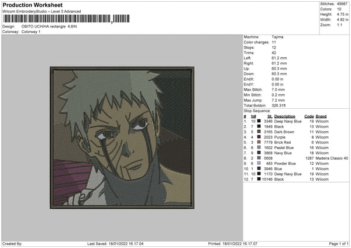Click the Stops value 12
351x248 pixels.
coord(274,48)
